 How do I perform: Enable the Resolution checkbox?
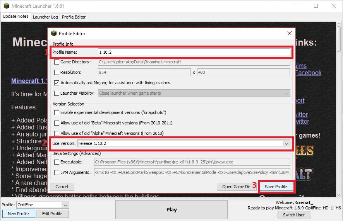(x=57, y=72)
